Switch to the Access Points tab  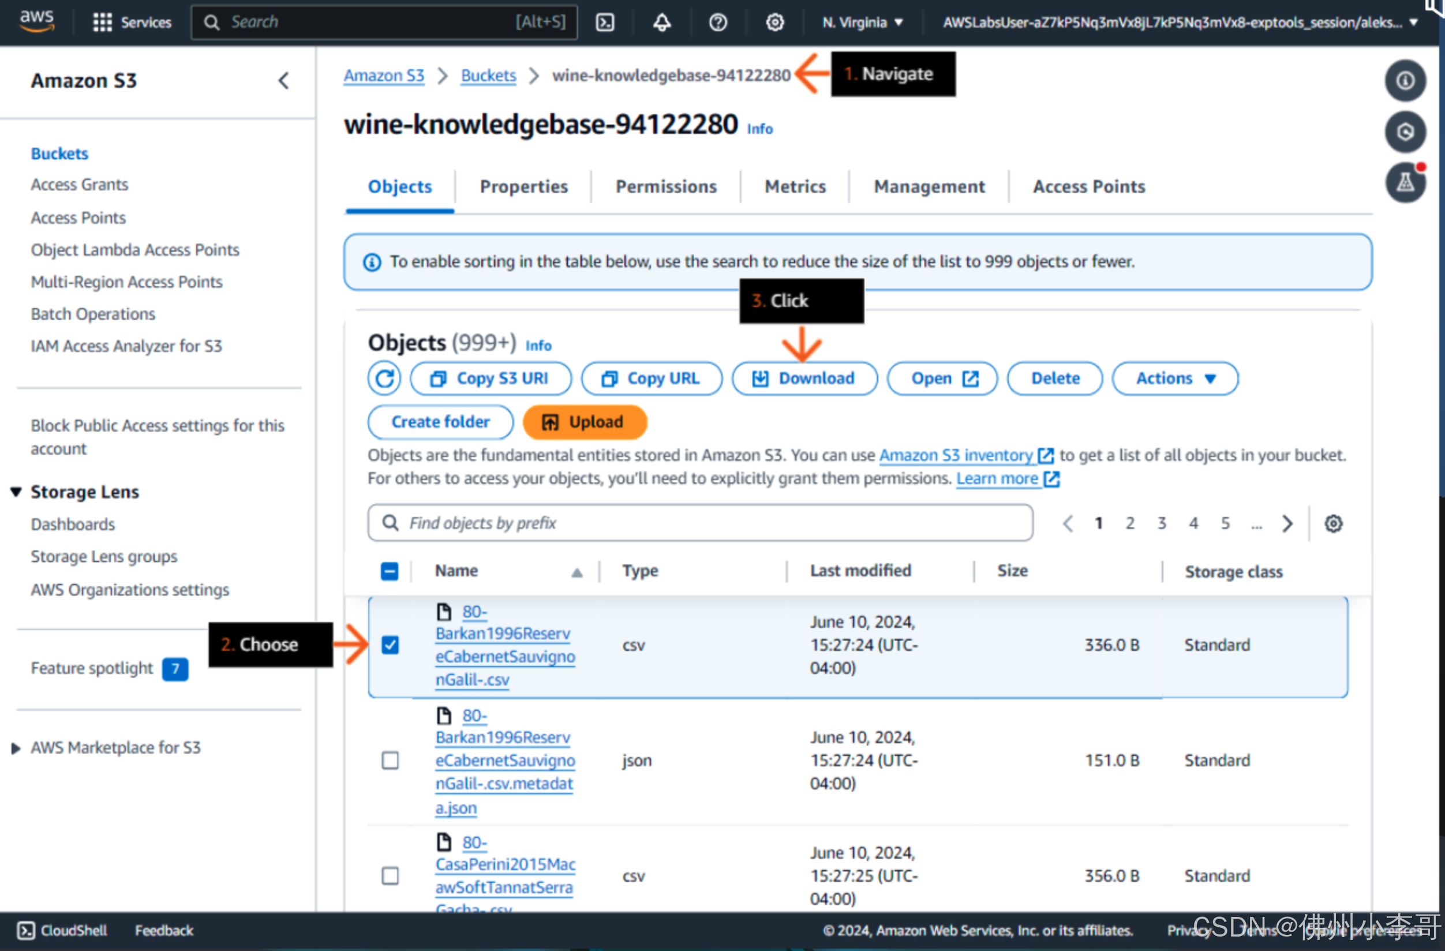1088,186
